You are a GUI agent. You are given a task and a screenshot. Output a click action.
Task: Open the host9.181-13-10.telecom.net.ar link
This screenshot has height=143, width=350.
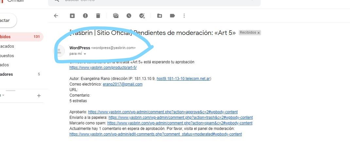[183, 79]
